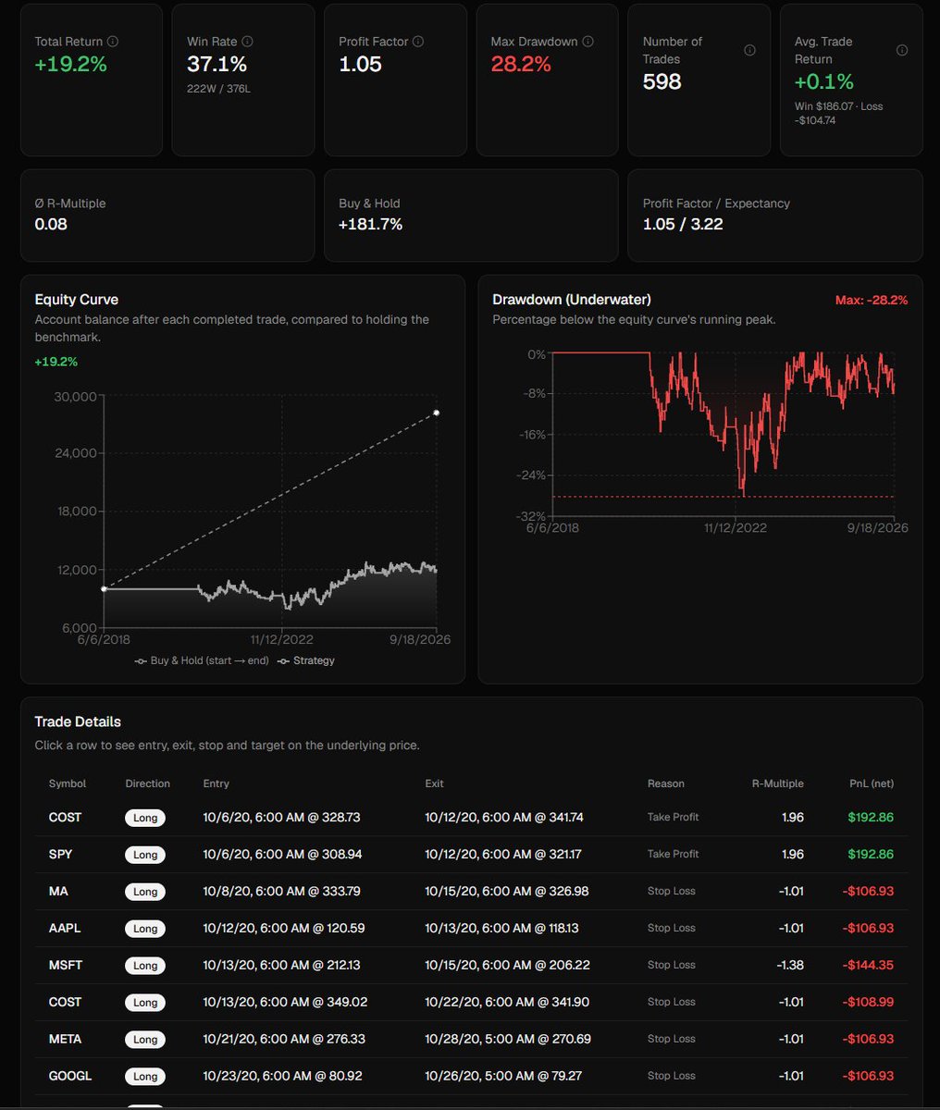Click the Equity Curve heading

click(x=77, y=300)
